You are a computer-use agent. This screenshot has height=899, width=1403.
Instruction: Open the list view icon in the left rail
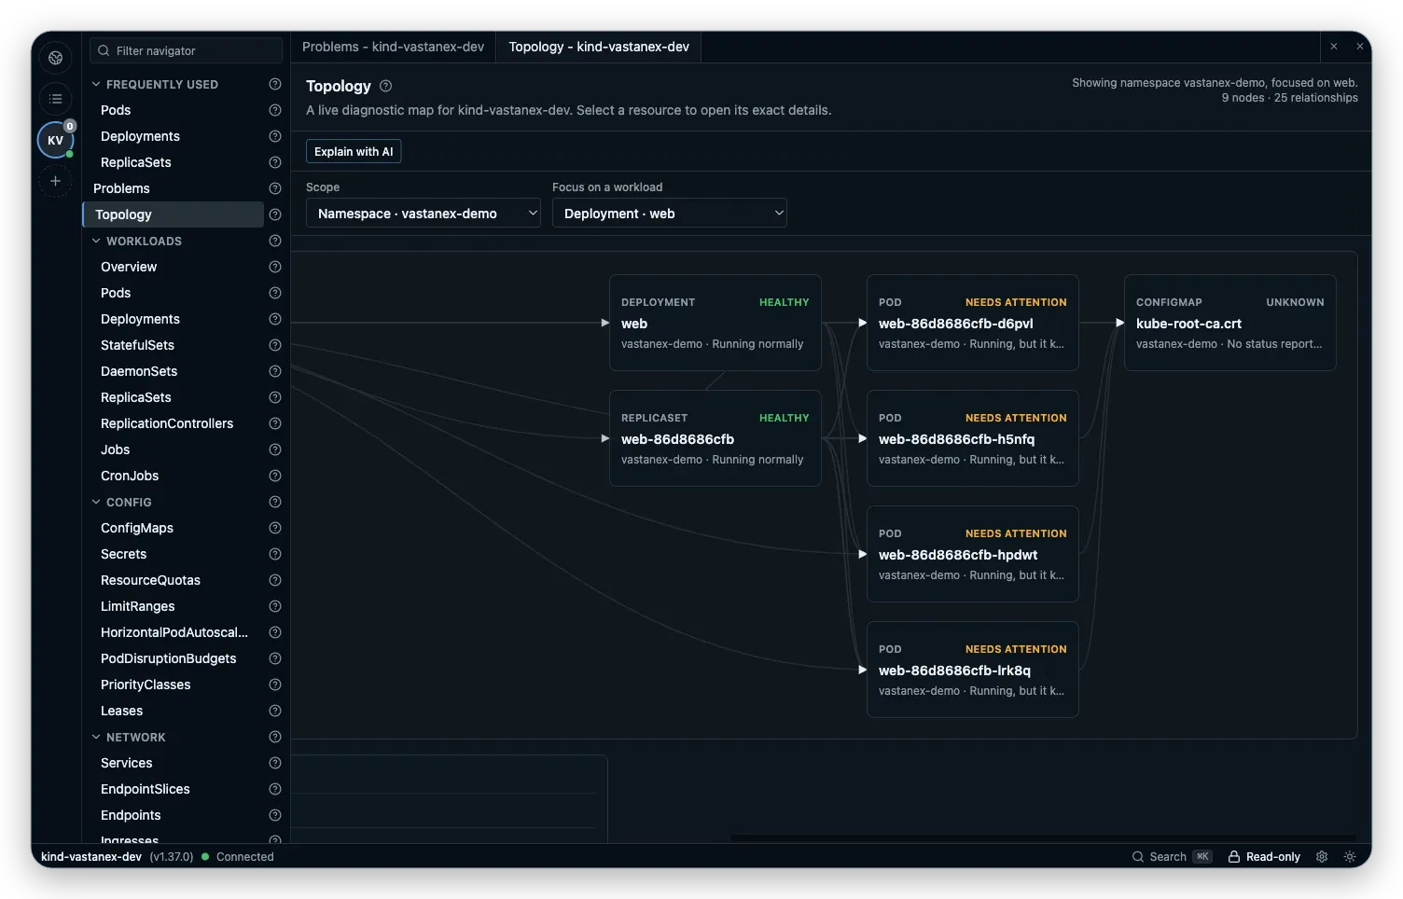56,99
